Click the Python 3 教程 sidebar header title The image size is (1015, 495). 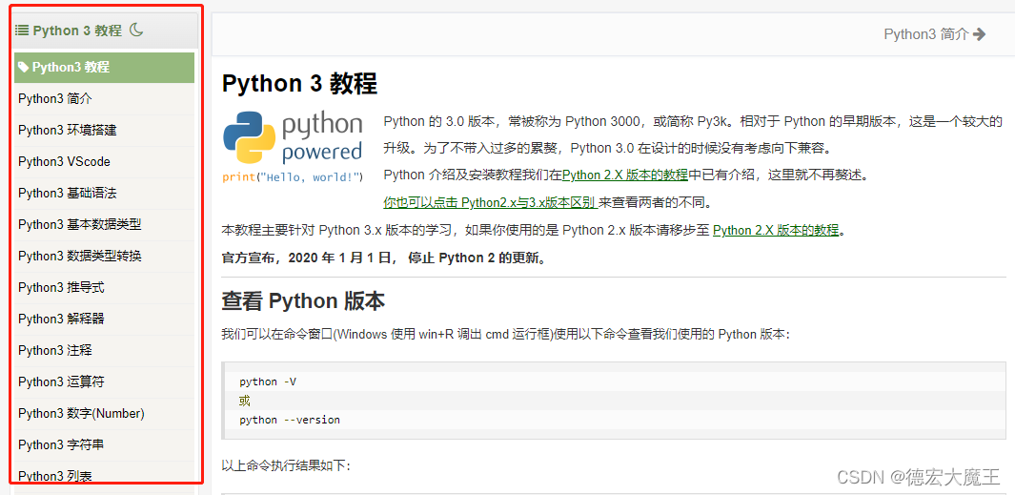[x=77, y=31]
